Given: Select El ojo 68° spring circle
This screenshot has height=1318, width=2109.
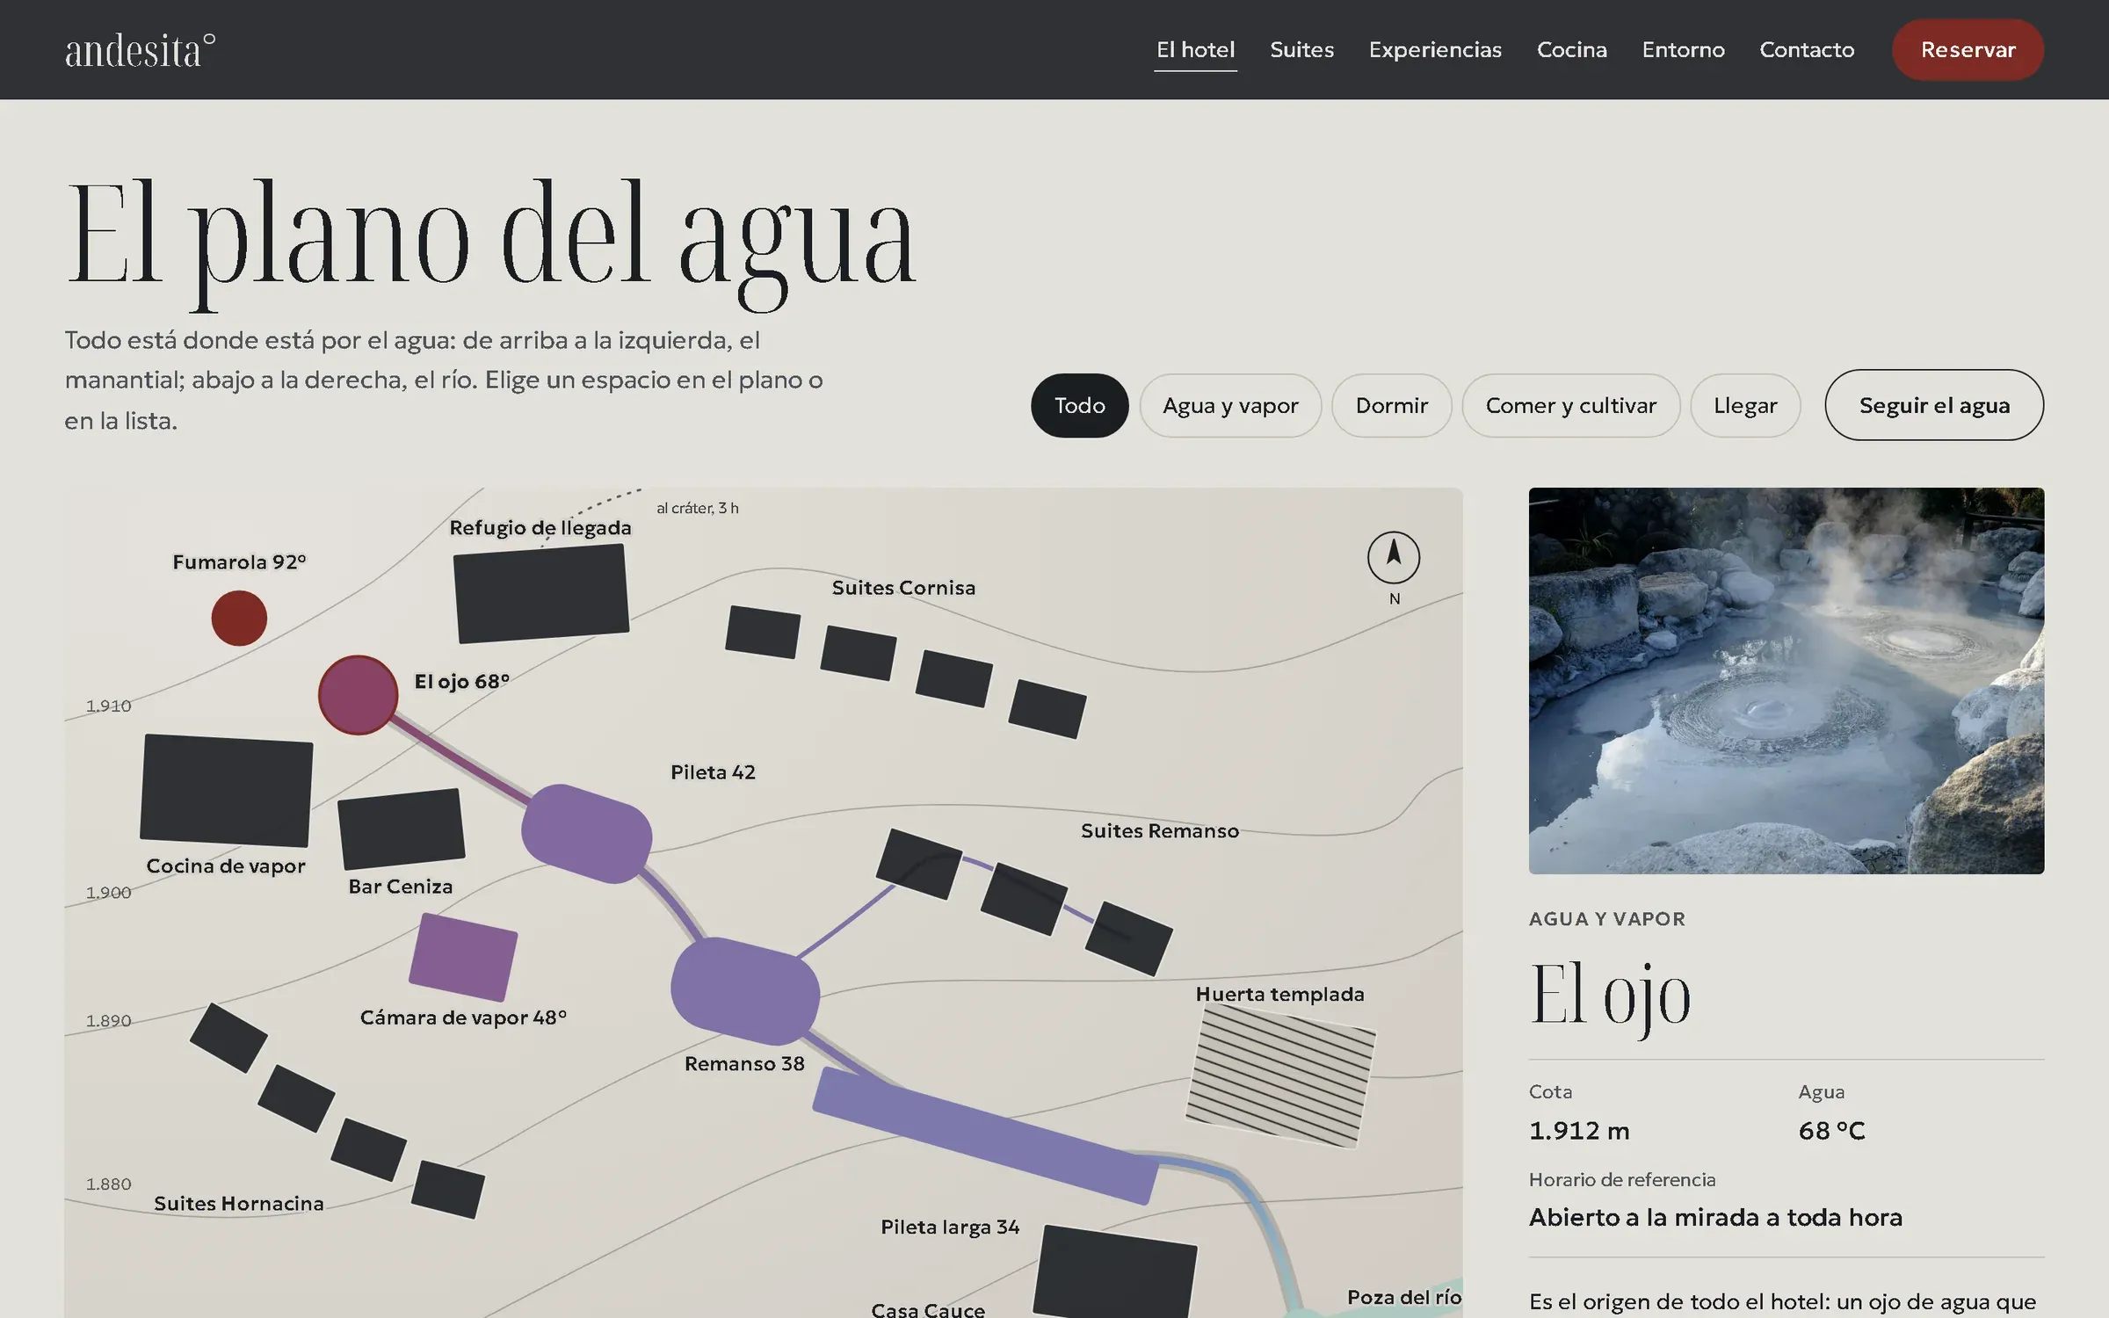Looking at the screenshot, I should (x=358, y=695).
